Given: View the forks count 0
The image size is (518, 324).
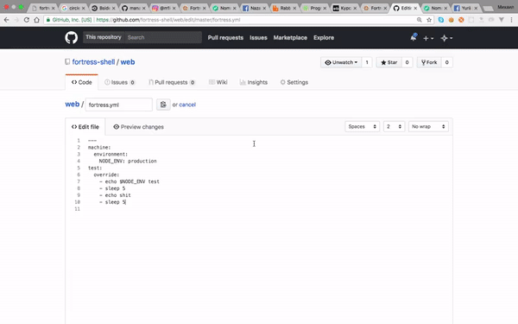Looking at the screenshot, I should tap(447, 62).
